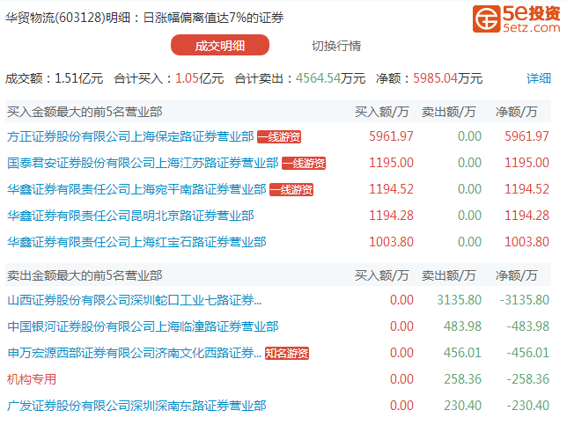This screenshot has height=425, width=567.
Task: Select the 机构专用 entry
Action: coord(32,379)
